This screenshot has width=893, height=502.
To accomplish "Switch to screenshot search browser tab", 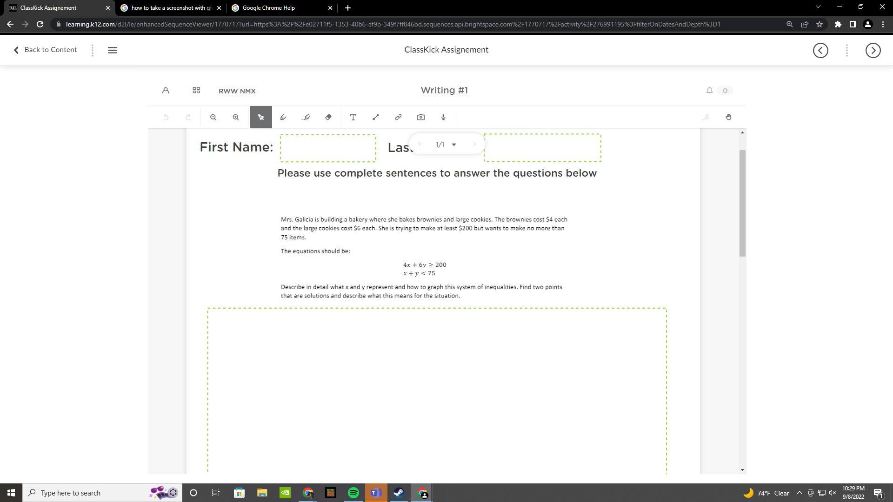I will click(169, 8).
